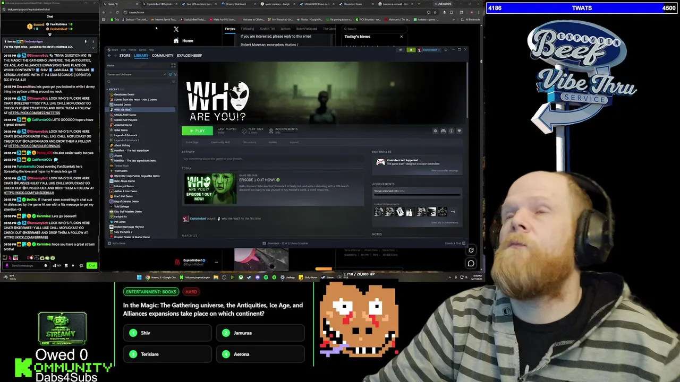Select Void Salvage in the game list
The width and height of the screenshot is (680, 382).
122,206
